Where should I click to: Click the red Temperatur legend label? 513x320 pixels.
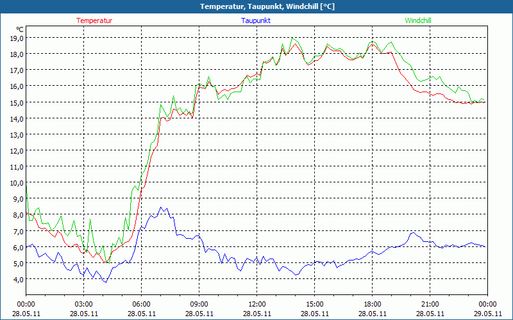click(94, 20)
